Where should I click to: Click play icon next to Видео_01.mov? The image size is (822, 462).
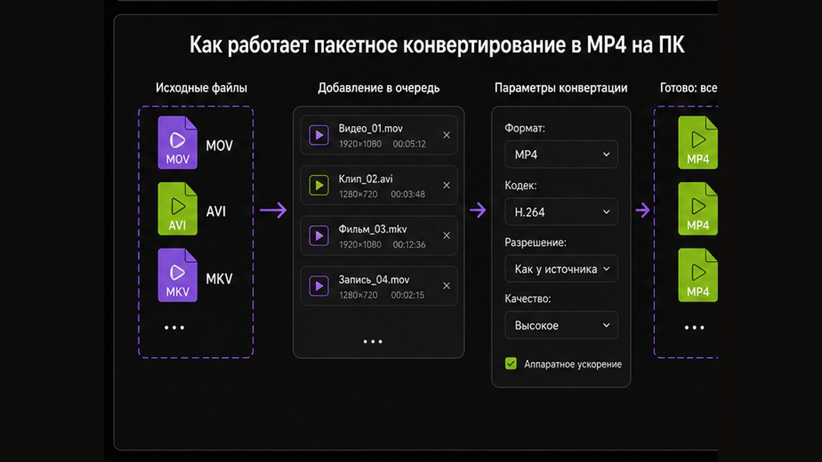point(318,135)
